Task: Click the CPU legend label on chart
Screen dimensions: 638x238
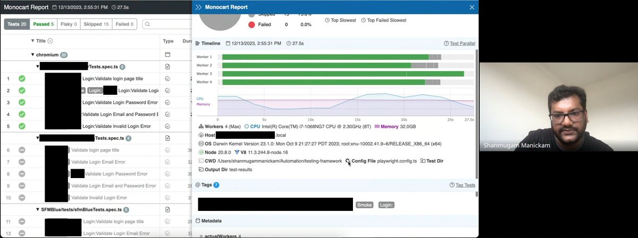Action: click(x=200, y=99)
